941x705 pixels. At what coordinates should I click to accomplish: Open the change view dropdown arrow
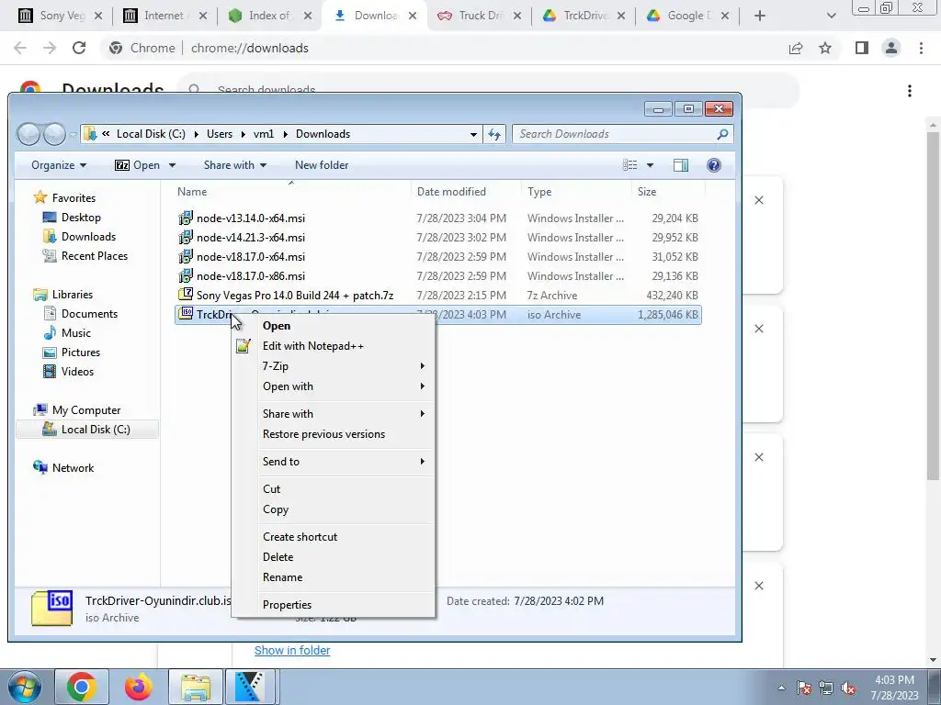point(650,165)
